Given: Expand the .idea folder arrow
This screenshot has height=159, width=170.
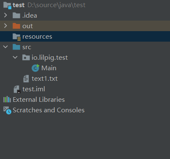Looking at the screenshot, I should point(5,15).
